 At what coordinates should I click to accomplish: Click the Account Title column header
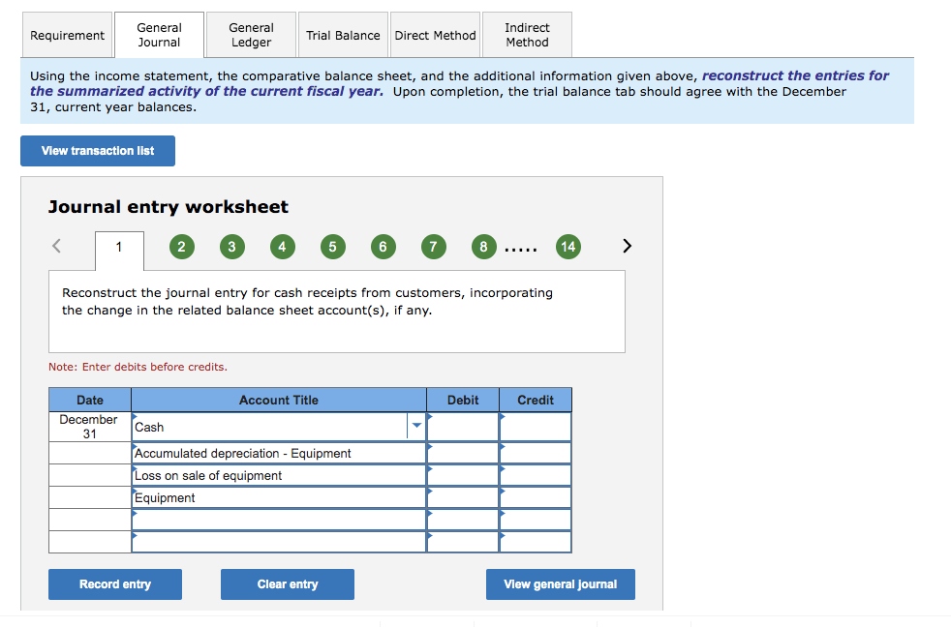click(x=279, y=400)
